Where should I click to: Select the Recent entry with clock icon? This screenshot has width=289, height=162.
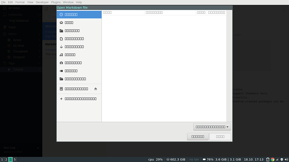79,15
